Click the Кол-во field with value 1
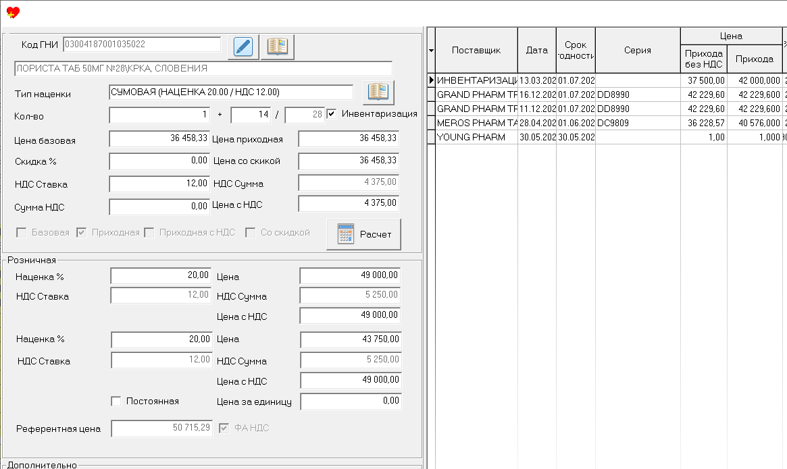Viewport: 787px width, 469px height. pos(159,115)
